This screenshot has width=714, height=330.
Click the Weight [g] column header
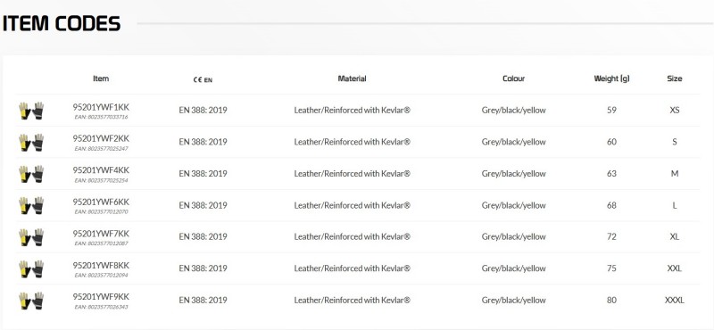point(611,78)
